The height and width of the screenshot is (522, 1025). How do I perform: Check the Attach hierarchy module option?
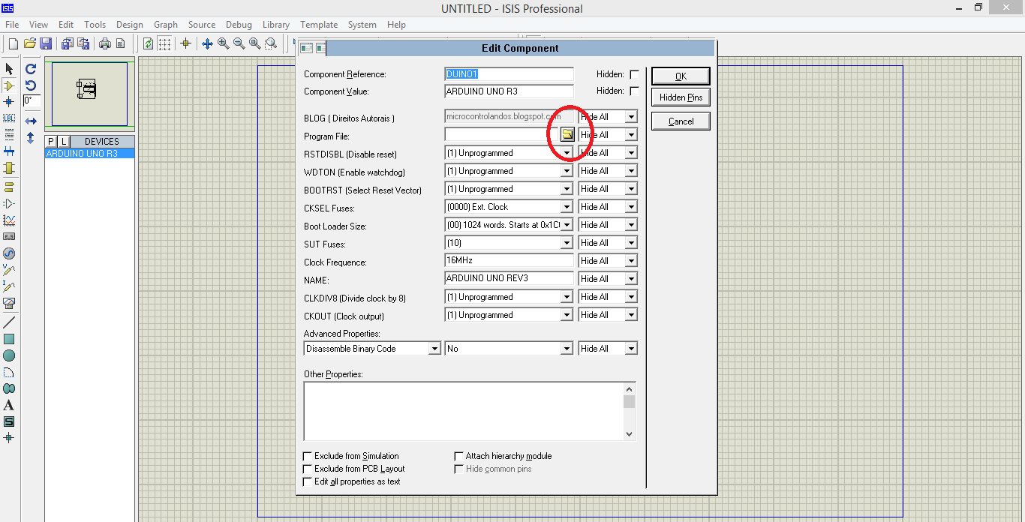coord(458,455)
